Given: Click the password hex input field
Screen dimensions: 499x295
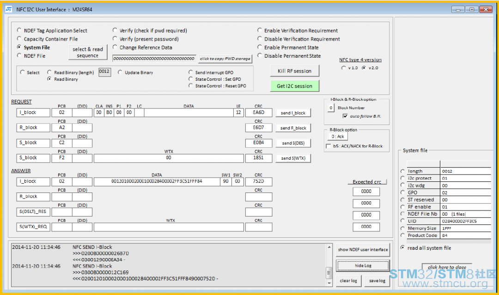Looking at the screenshot, I should point(154,59).
